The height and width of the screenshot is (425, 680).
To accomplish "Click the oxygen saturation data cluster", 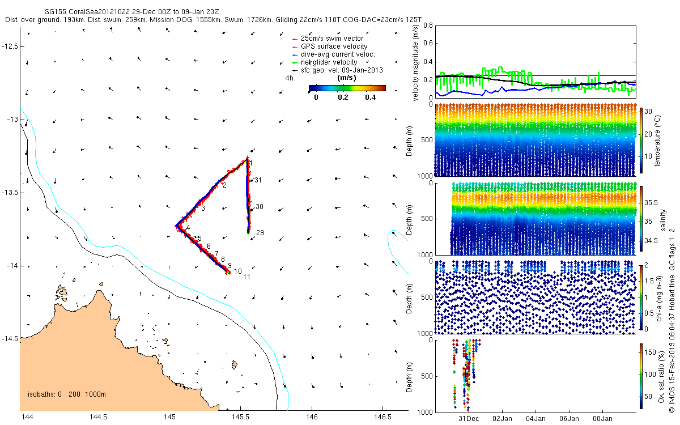I will point(466,374).
